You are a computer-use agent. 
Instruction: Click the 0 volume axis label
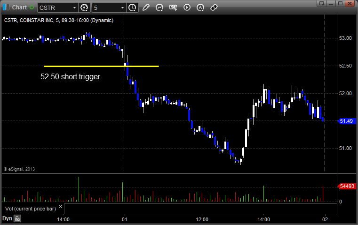click(x=341, y=202)
